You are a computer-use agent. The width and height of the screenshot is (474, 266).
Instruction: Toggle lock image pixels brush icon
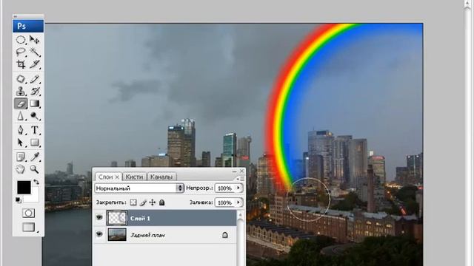[143, 202]
